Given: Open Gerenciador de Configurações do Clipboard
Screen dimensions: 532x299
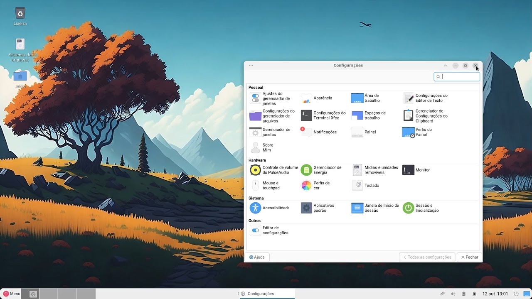Looking at the screenshot, I should 426,116.
